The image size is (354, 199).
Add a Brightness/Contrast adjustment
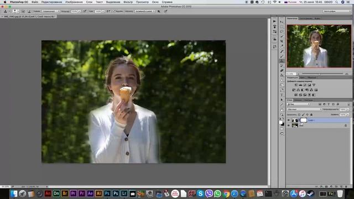[296, 85]
